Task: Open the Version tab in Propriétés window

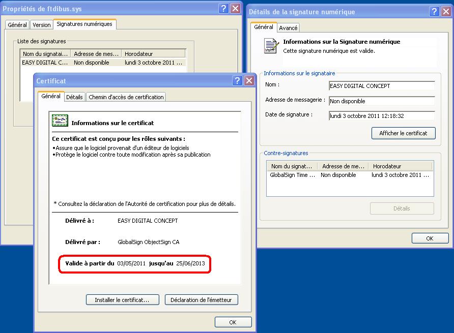Action: (x=42, y=25)
